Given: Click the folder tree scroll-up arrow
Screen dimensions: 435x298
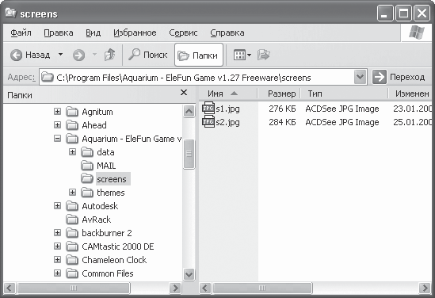Looking at the screenshot, I should coord(189,112).
